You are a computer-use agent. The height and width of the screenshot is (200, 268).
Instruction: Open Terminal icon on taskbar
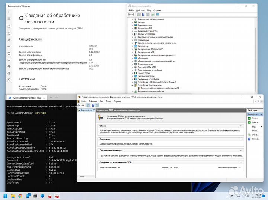click(35, 196)
